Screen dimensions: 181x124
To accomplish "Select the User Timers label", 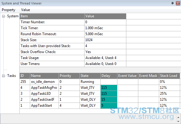I will pos(30,64).
